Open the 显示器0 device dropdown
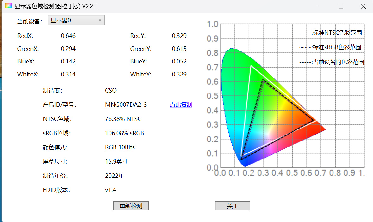 76,21
